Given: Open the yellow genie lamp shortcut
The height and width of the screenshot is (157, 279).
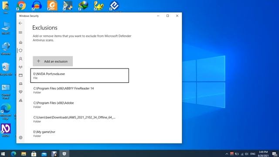Looking at the screenshot, I should coord(99,6).
